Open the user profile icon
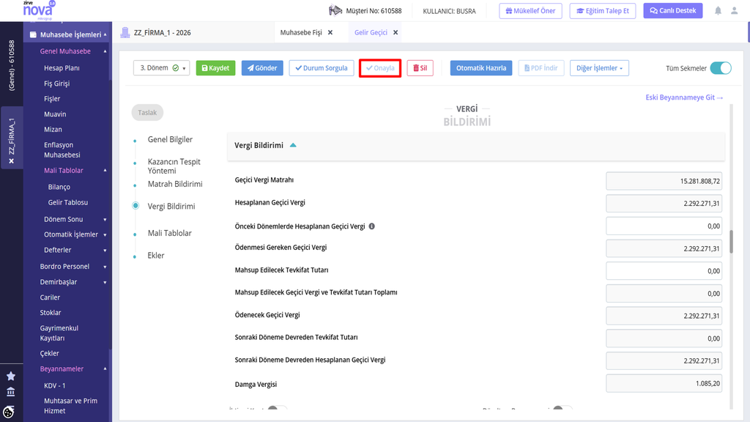 (734, 10)
